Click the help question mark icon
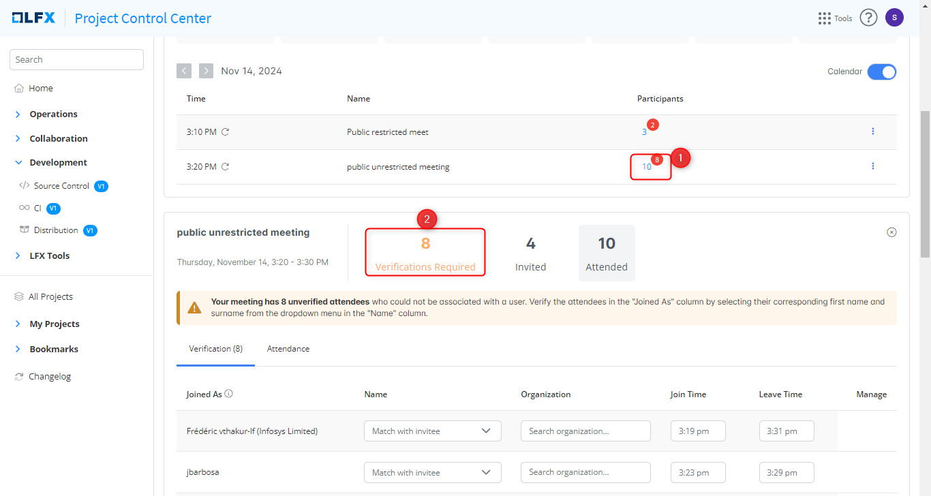The width and height of the screenshot is (931, 496). click(868, 18)
